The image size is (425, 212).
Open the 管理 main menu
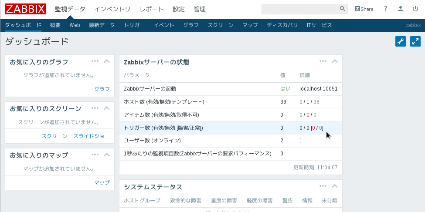coord(200,9)
